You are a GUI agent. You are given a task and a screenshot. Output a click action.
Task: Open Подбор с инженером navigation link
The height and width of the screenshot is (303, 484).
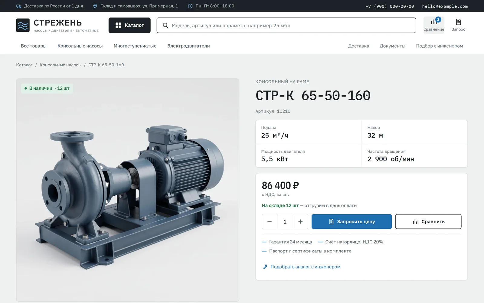point(439,46)
